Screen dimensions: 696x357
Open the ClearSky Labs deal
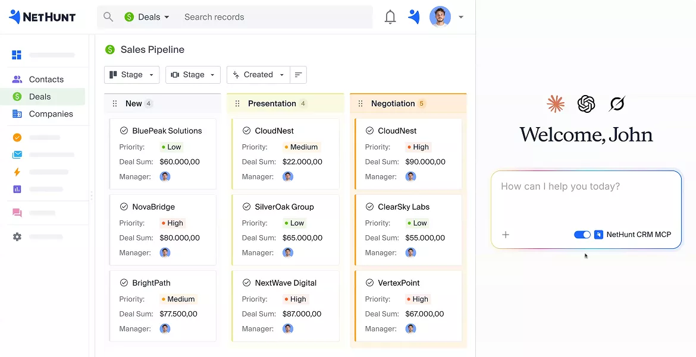pyautogui.click(x=403, y=207)
